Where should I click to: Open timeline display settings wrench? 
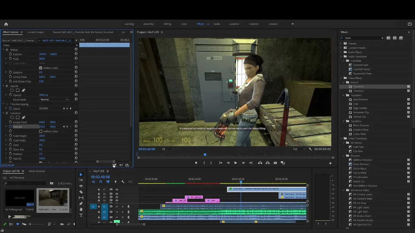coord(123,182)
